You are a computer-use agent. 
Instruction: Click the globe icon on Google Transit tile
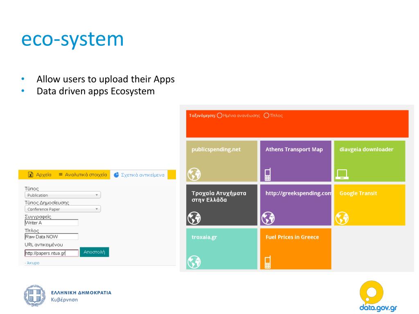tap(342, 218)
